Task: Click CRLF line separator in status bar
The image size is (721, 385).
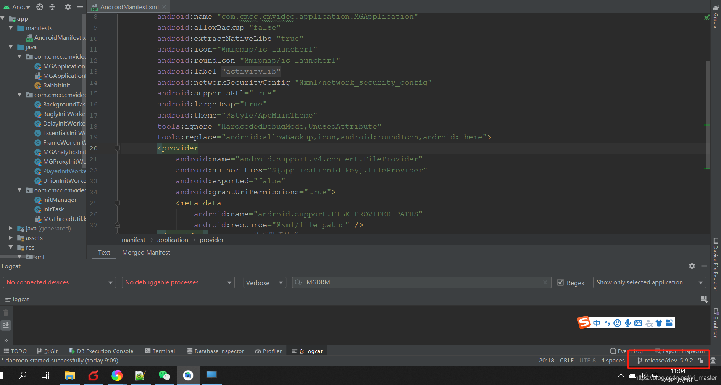Action: click(566, 360)
